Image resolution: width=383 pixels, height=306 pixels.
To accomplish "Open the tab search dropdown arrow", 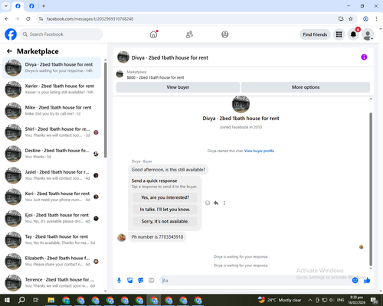I will pos(5,6).
